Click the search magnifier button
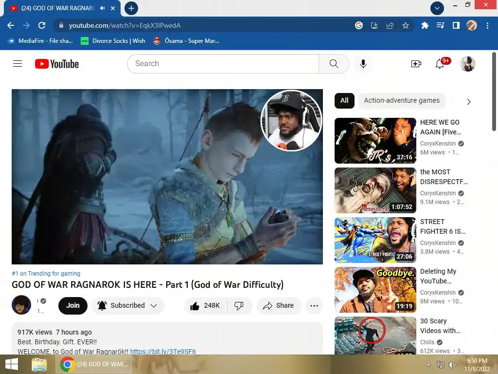Viewport: 498px width, 374px height. pos(334,64)
